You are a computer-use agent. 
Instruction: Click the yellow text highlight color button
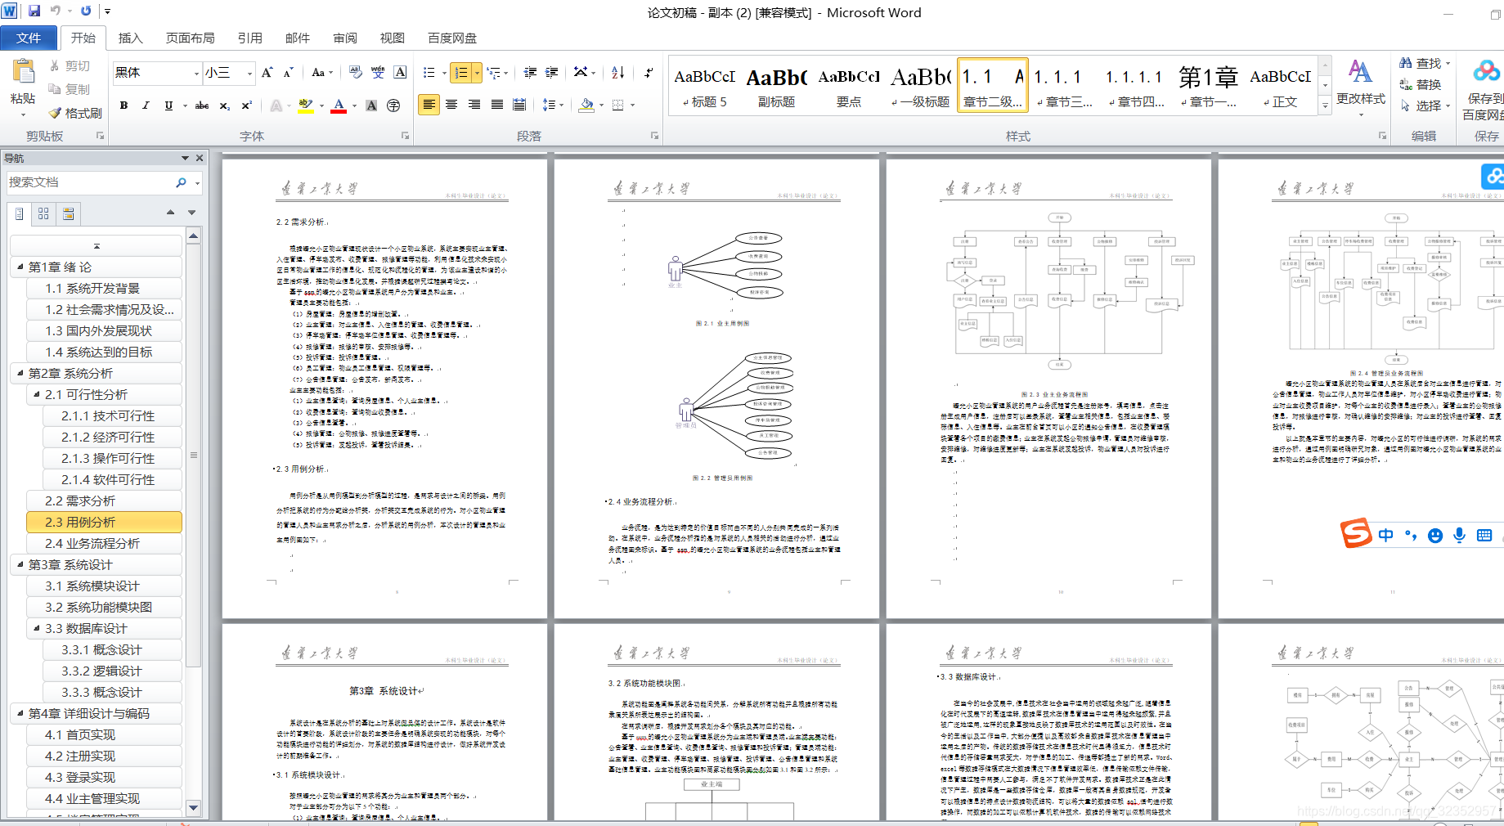pyautogui.click(x=305, y=105)
